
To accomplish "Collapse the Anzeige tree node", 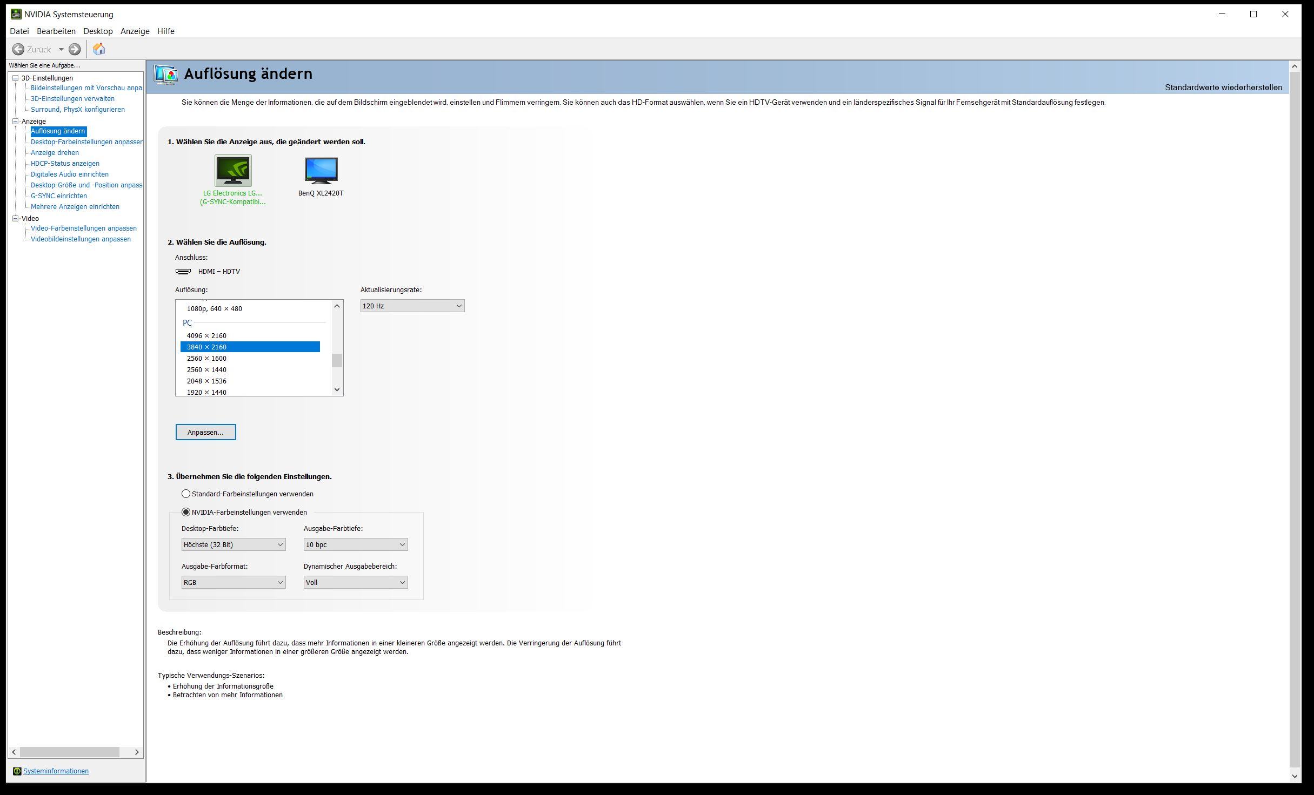I will point(16,121).
